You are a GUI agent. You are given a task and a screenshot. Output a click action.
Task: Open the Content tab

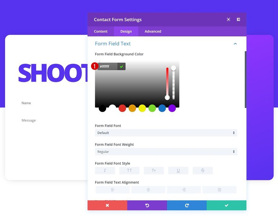point(100,31)
